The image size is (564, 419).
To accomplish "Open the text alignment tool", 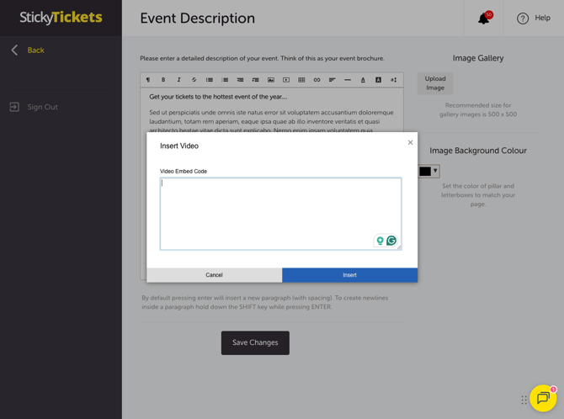I will [x=332, y=80].
